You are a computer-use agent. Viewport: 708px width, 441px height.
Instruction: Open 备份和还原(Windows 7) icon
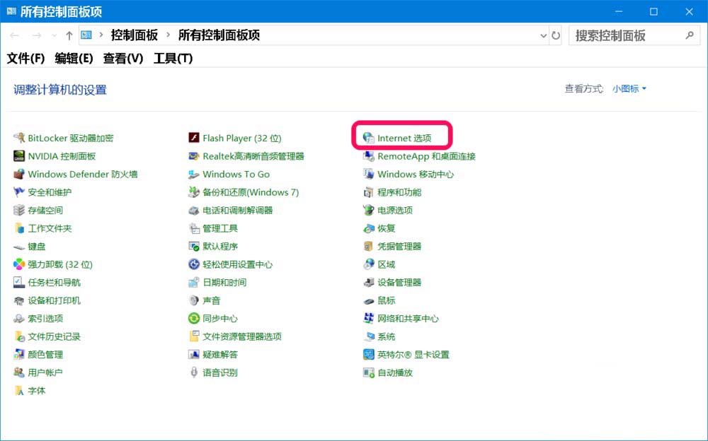(x=194, y=192)
